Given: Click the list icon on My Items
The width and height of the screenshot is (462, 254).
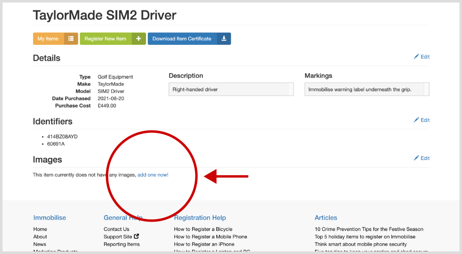Looking at the screenshot, I should (71, 39).
